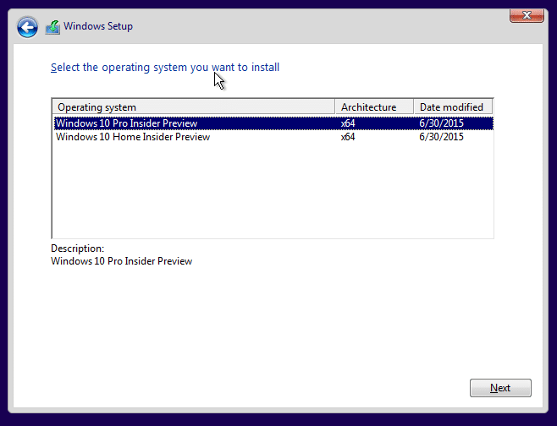Viewport: 557px width, 426px height.
Task: Click the 'Select the operating system' heading
Action: [165, 67]
